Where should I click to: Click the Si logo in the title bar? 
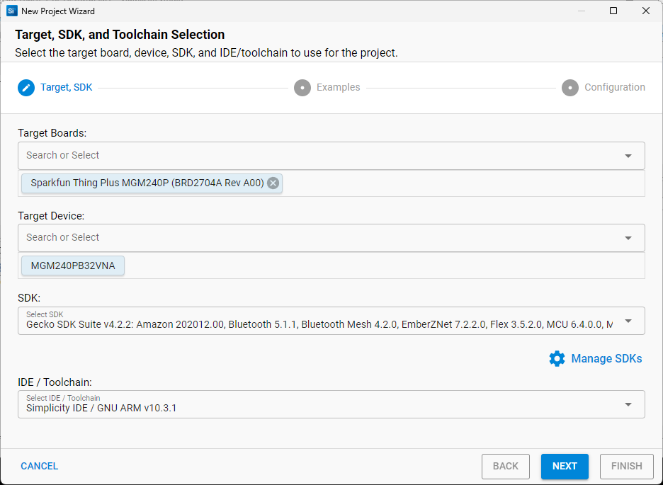[x=10, y=11]
